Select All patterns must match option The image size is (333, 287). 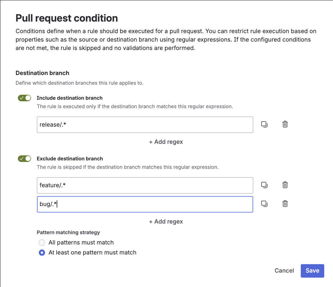point(42,243)
